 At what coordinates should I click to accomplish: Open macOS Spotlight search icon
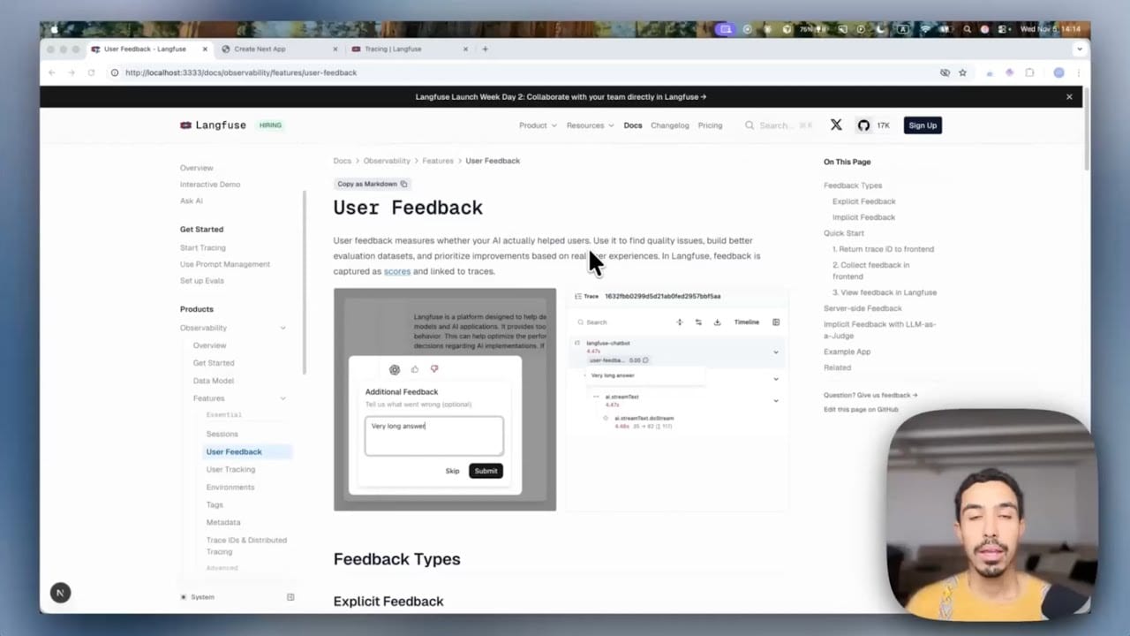point(968,29)
